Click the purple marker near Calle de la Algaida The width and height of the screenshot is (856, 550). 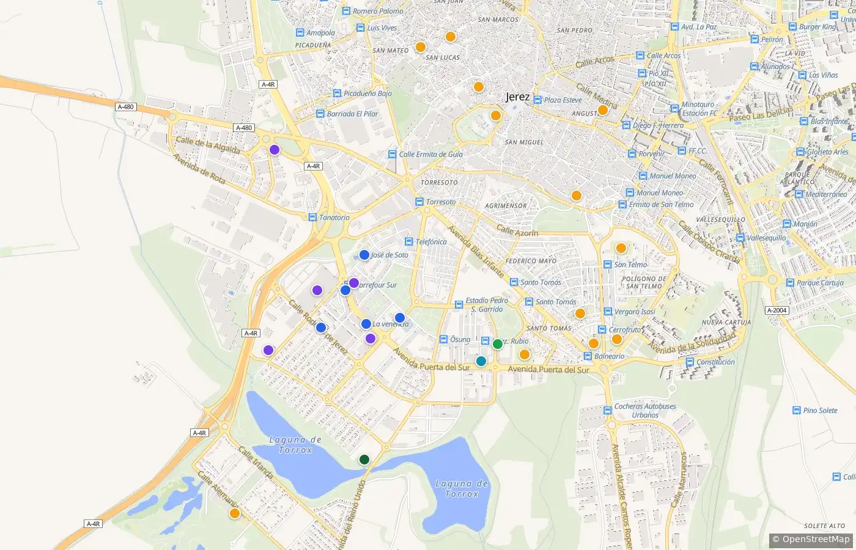[x=275, y=150]
